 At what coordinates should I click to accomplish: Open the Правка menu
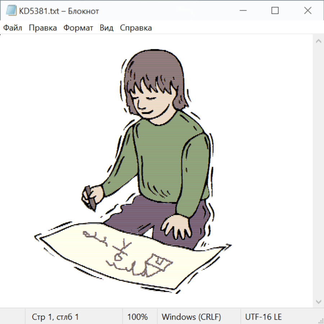[x=43, y=28]
